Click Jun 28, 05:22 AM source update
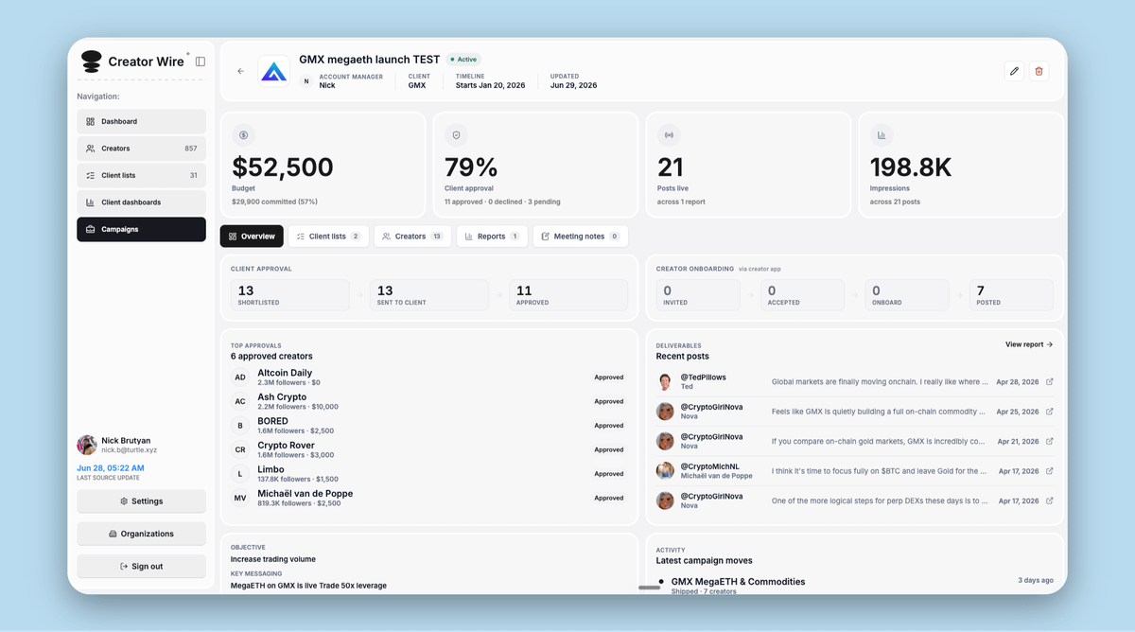 [x=111, y=468]
